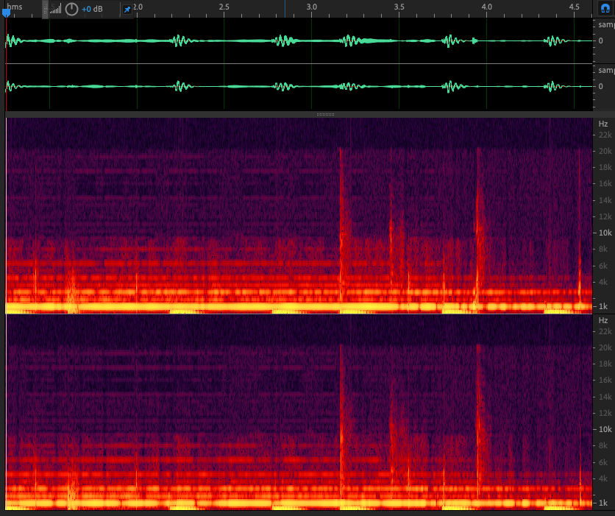Click the hms time format label
This screenshot has width=615, height=516.
[x=15, y=7]
